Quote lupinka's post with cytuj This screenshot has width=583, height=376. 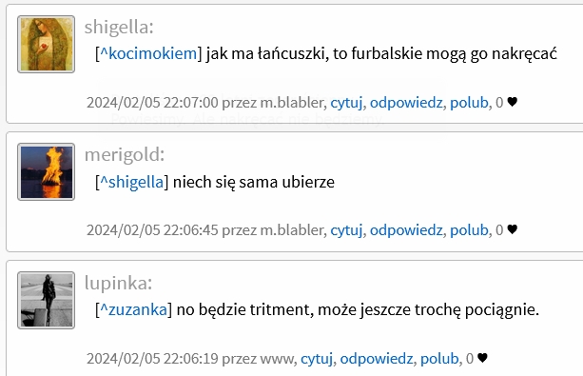click(317, 359)
